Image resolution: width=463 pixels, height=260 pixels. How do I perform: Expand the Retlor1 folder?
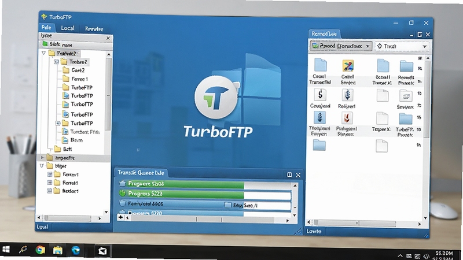coord(49,191)
